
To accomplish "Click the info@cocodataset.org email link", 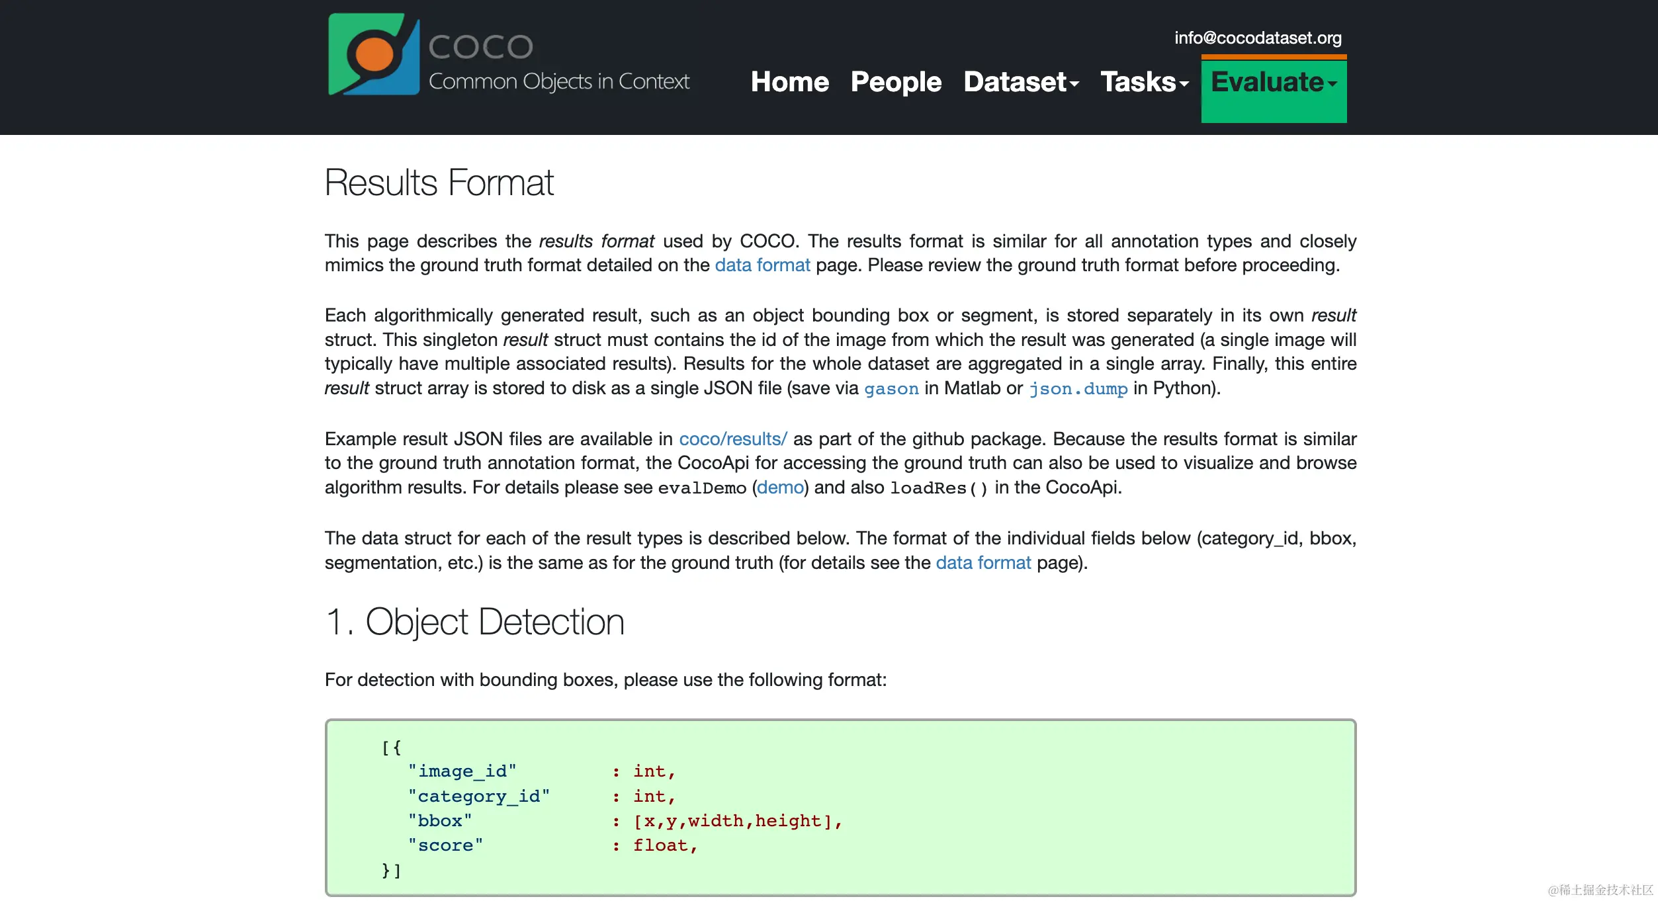I will (x=1257, y=38).
